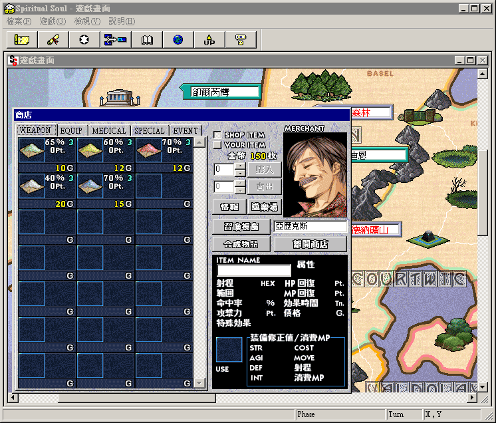Click the hexagram star toolbar icon

coord(84,40)
